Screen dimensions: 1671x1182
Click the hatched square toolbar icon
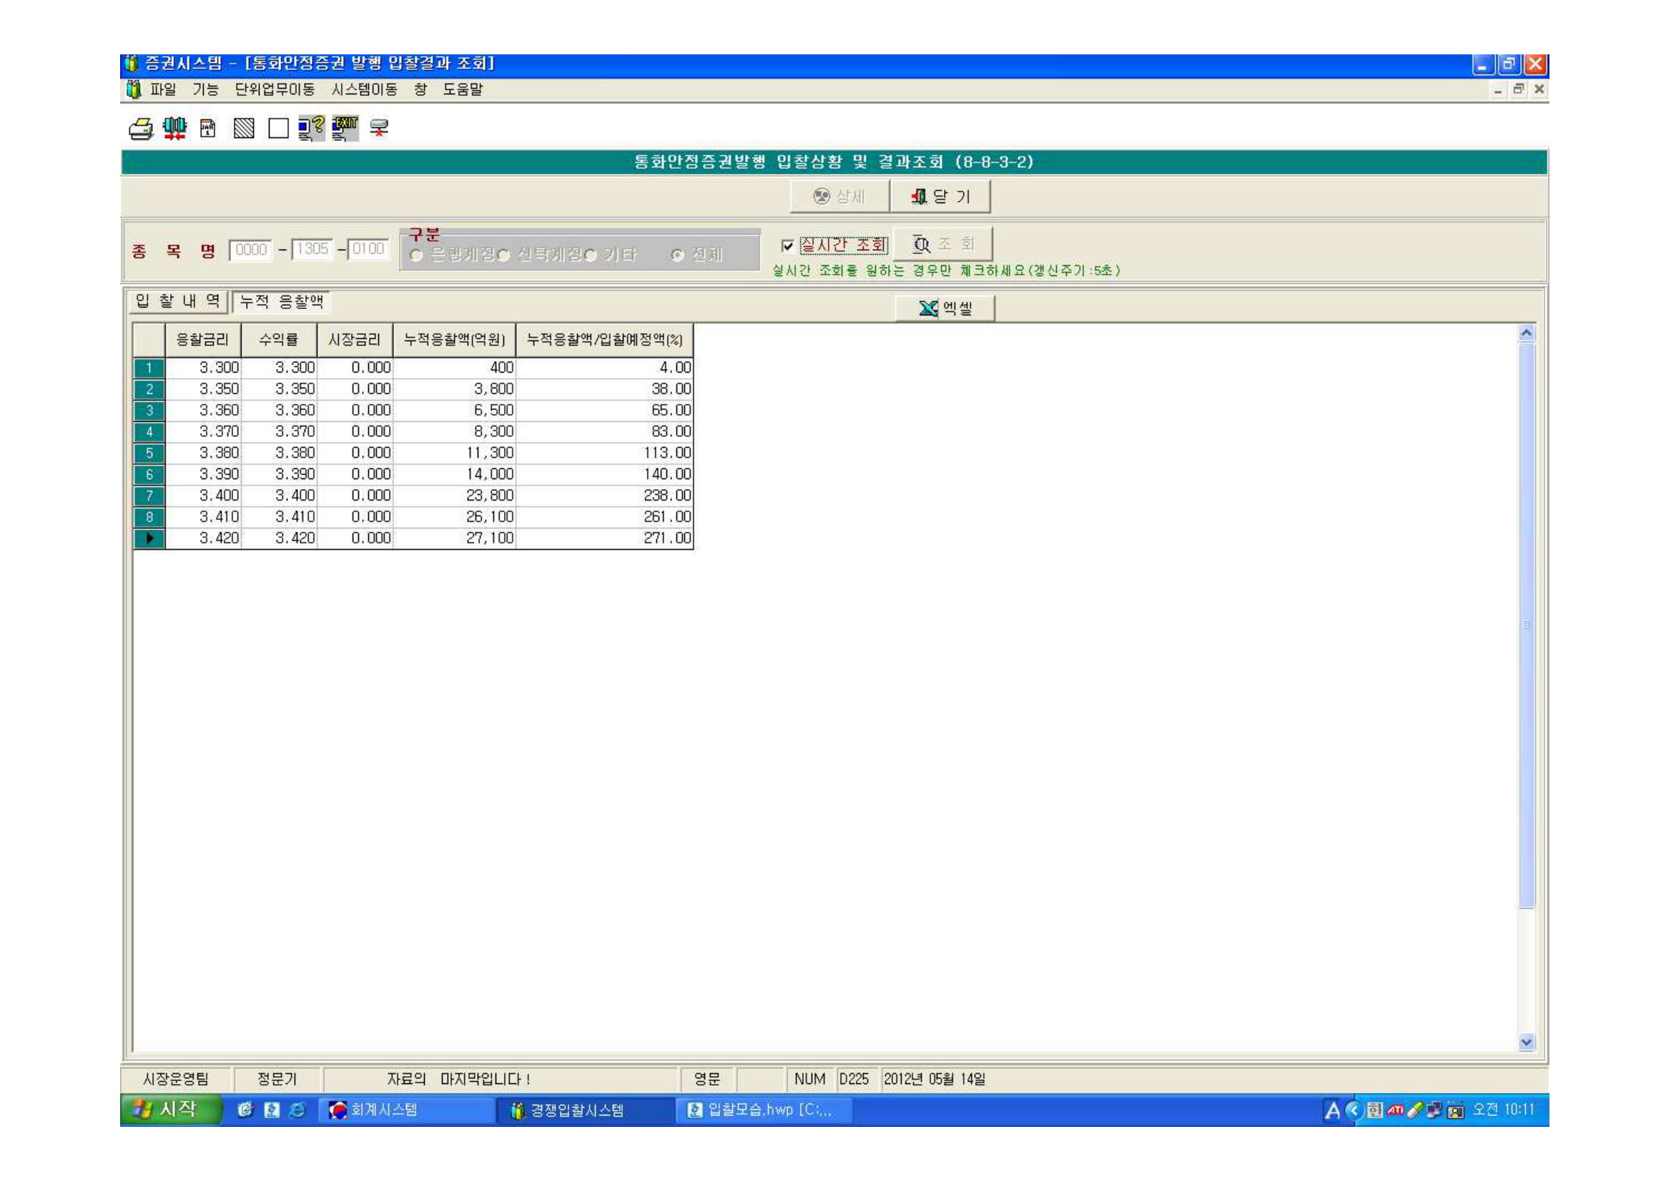(244, 129)
